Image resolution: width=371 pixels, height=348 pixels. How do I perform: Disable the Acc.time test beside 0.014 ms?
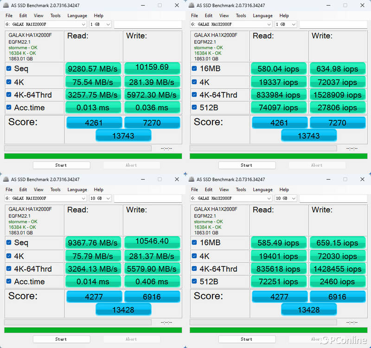pyautogui.click(x=9, y=281)
